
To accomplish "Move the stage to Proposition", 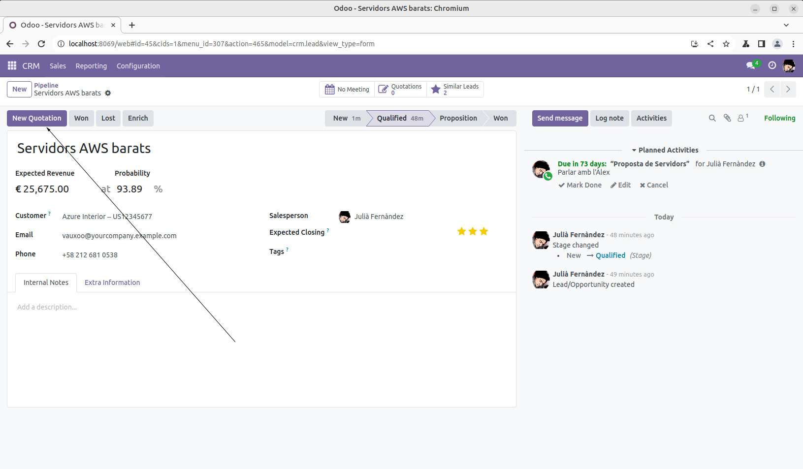I will click(458, 118).
